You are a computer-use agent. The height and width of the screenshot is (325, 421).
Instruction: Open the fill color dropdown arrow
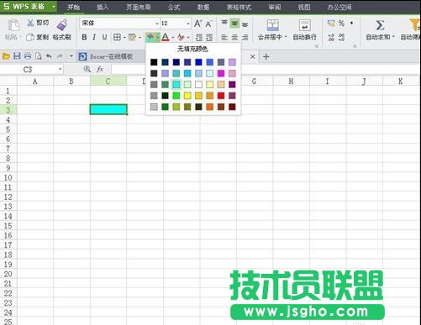point(158,37)
